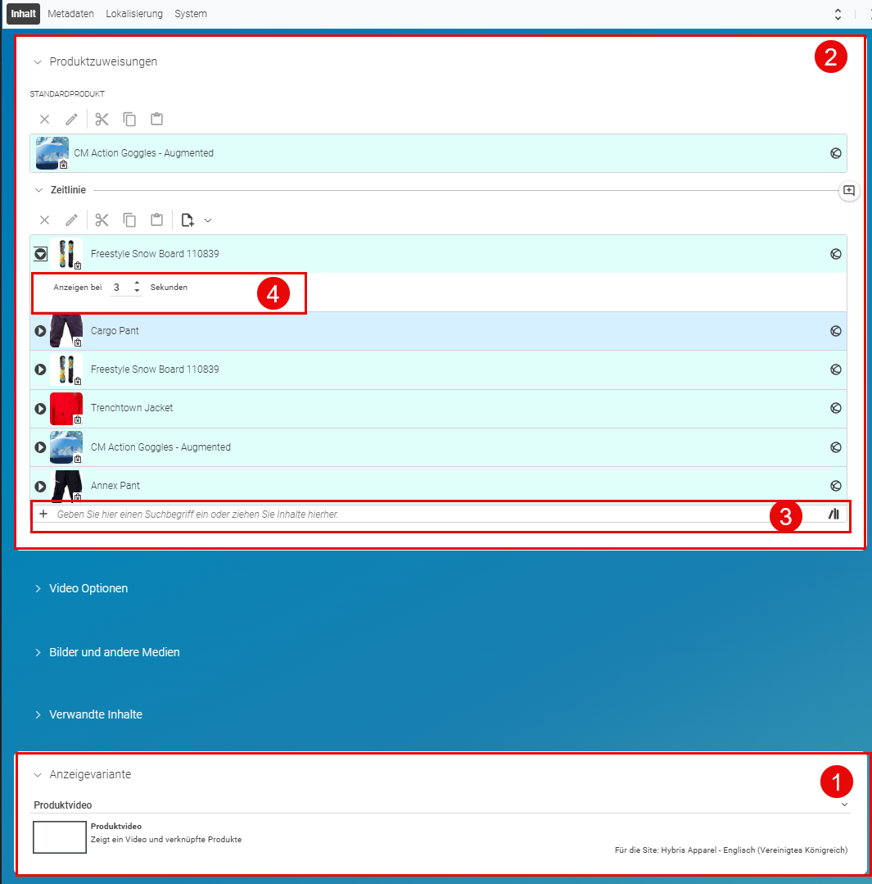The height and width of the screenshot is (884, 872).
Task: Click globe icon on Annex Pant row
Action: click(836, 486)
